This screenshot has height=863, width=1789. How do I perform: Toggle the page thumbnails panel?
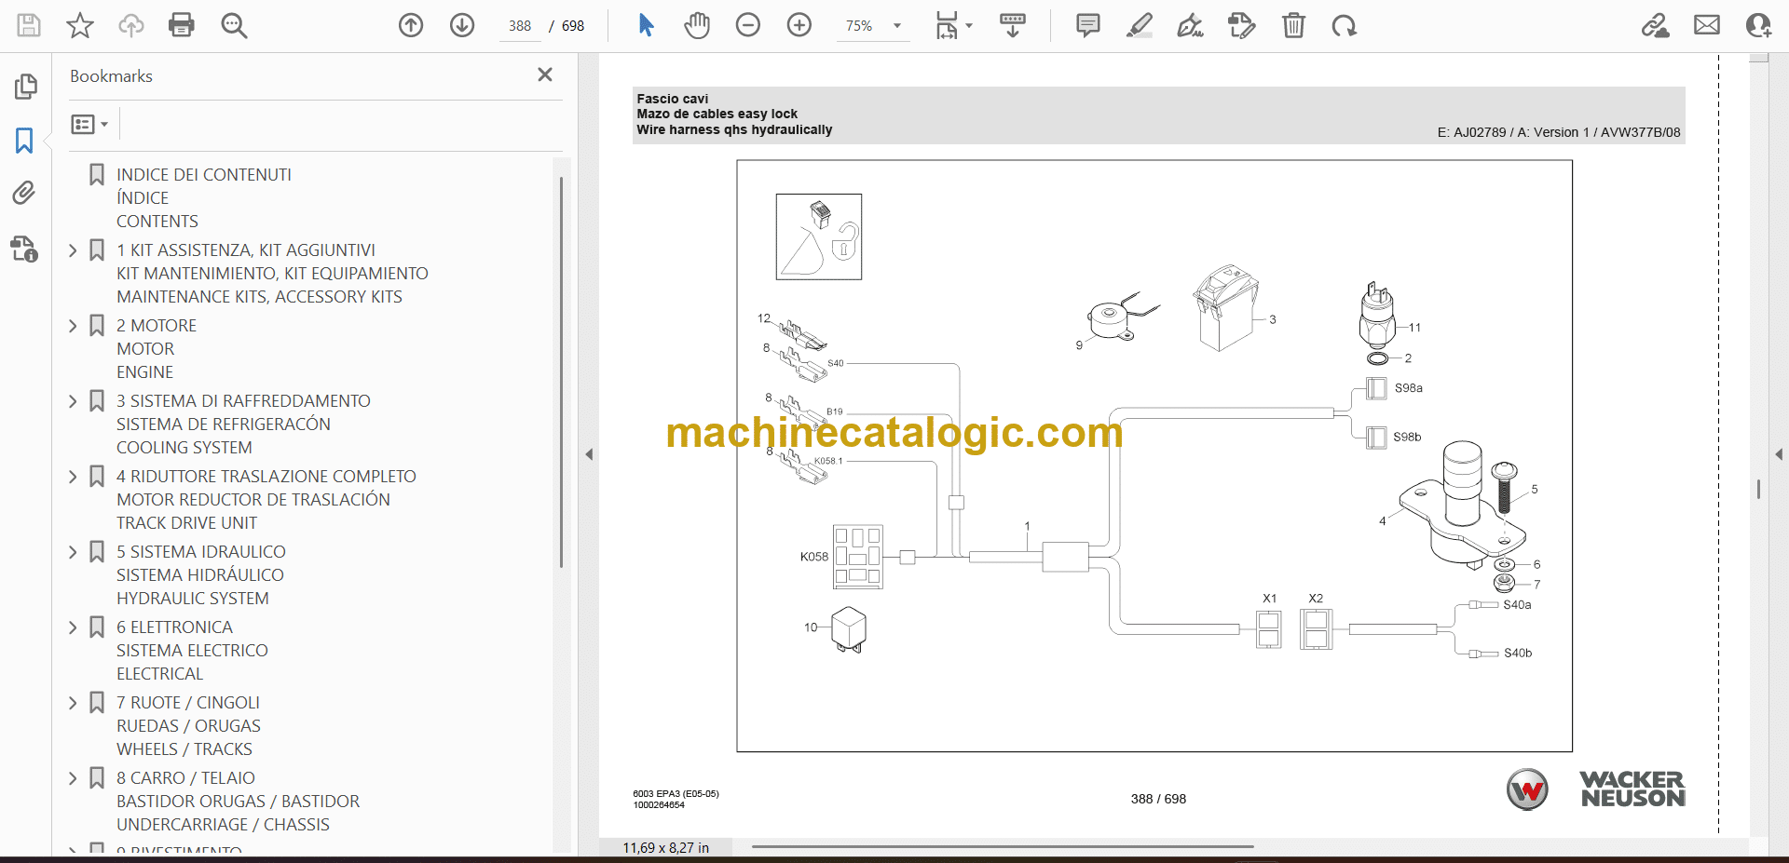click(25, 87)
